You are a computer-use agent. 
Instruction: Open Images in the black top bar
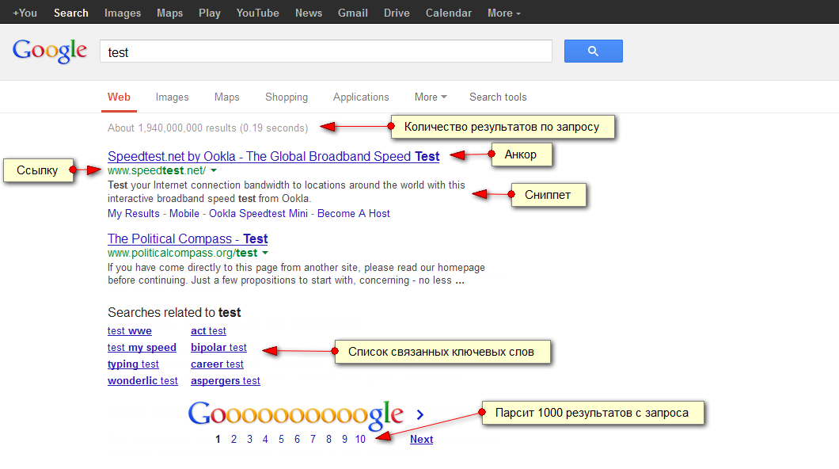pos(123,13)
